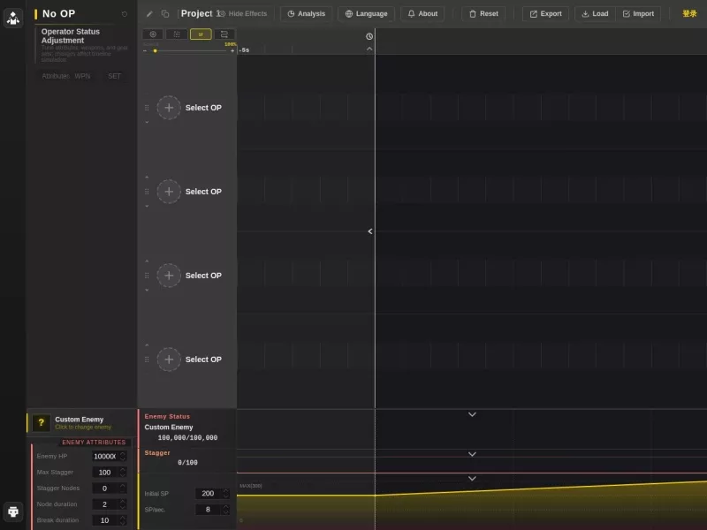
Task: Click the clock icon above the timeline
Action: (x=369, y=36)
